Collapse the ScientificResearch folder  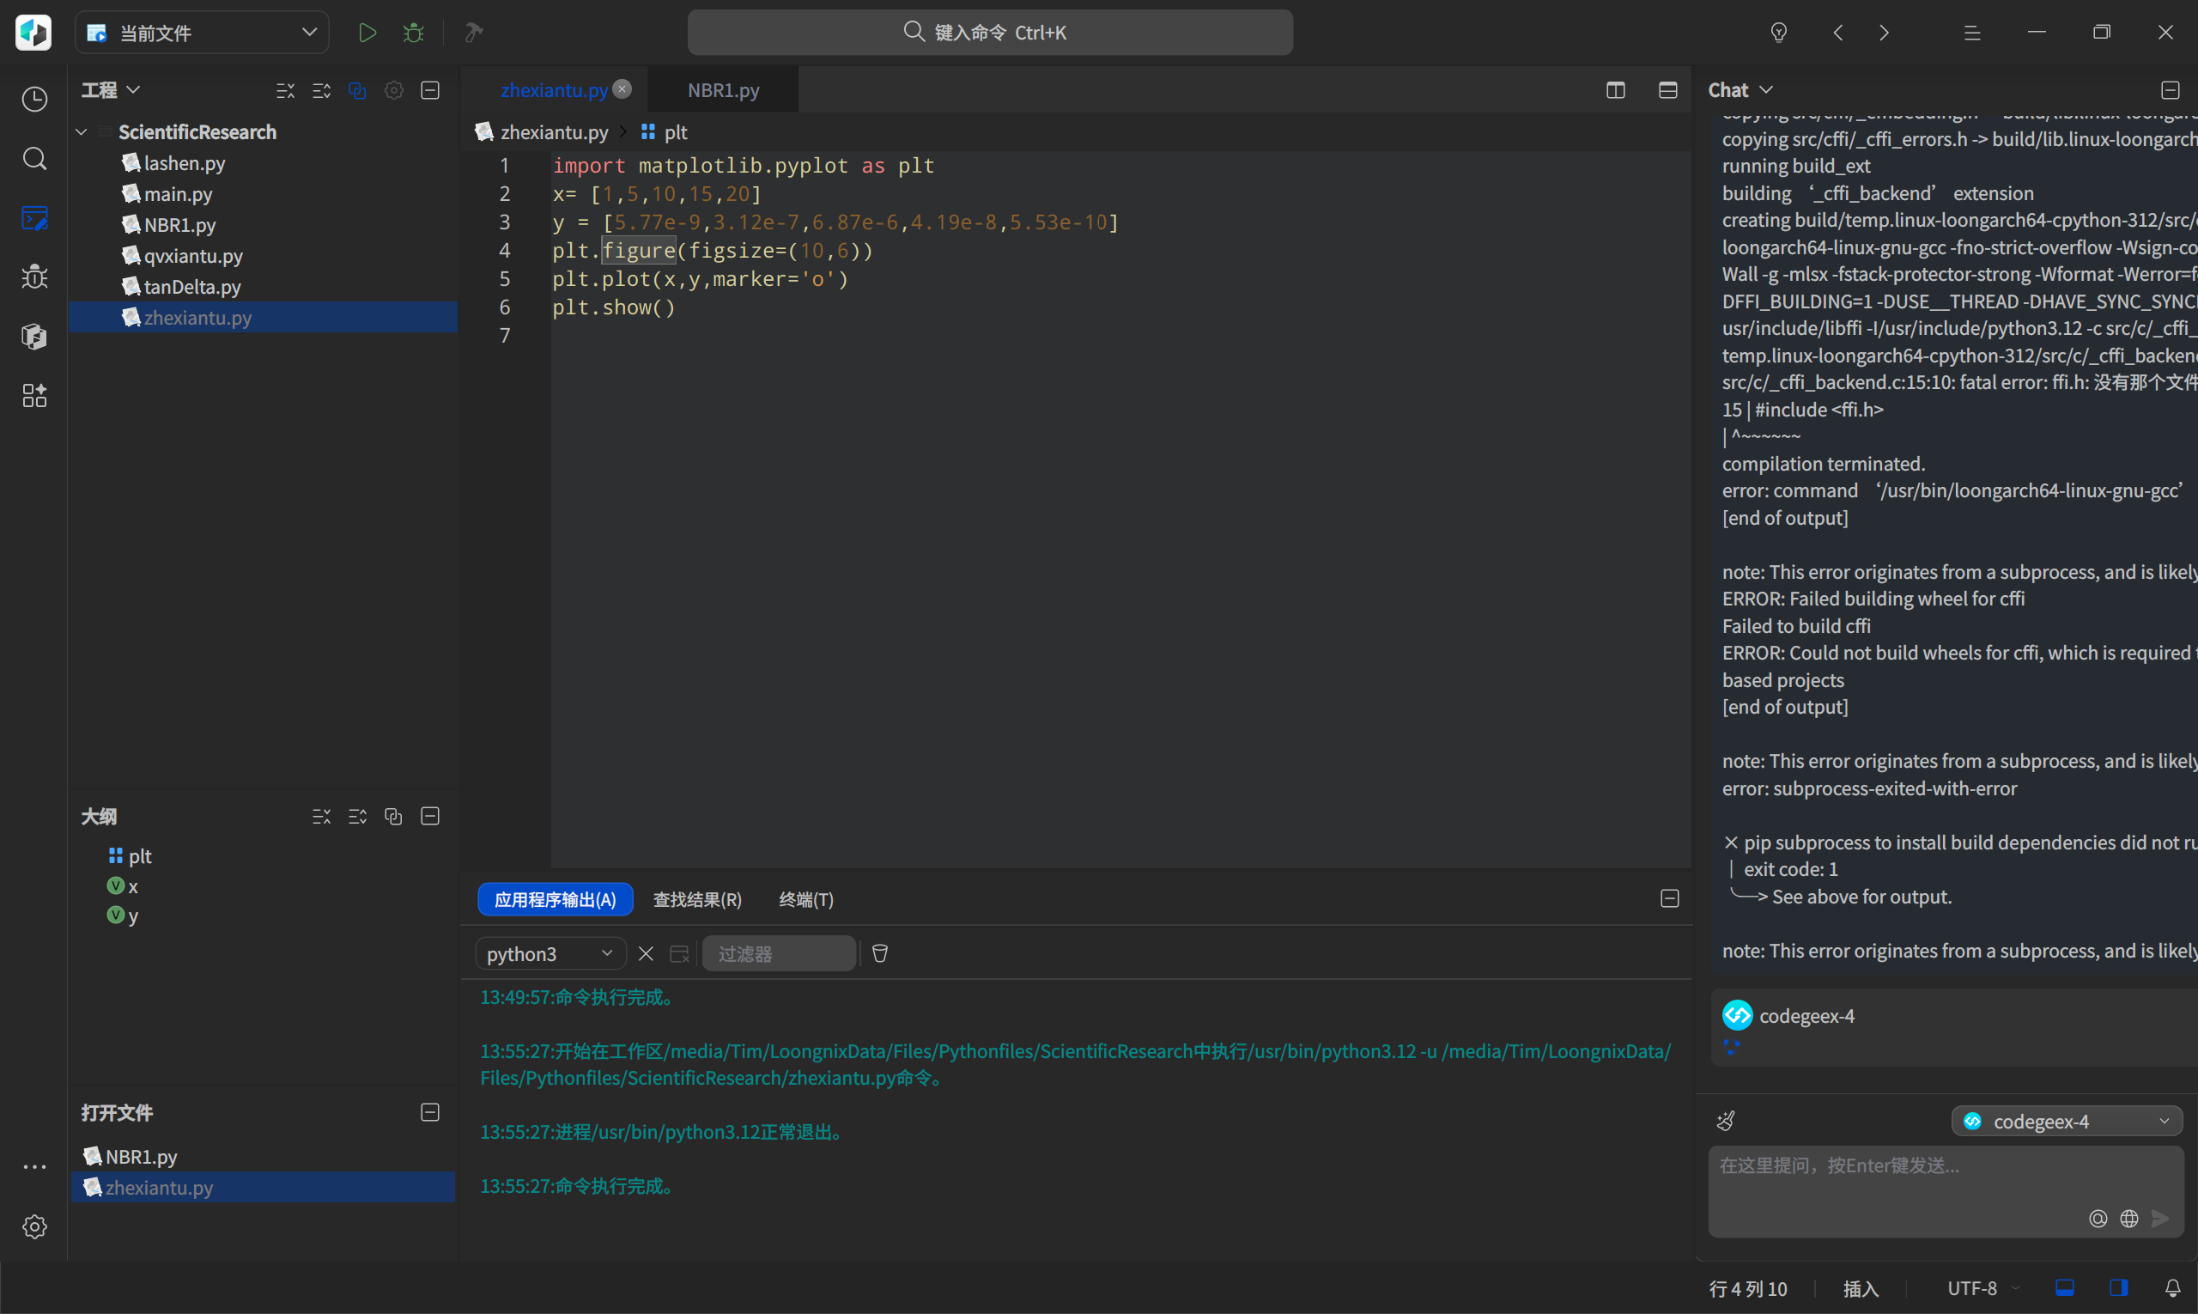pos(82,132)
